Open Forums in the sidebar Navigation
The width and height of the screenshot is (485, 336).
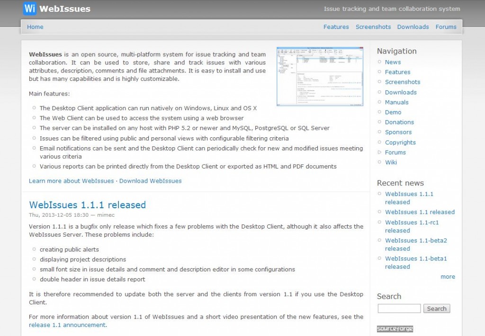[395, 152]
